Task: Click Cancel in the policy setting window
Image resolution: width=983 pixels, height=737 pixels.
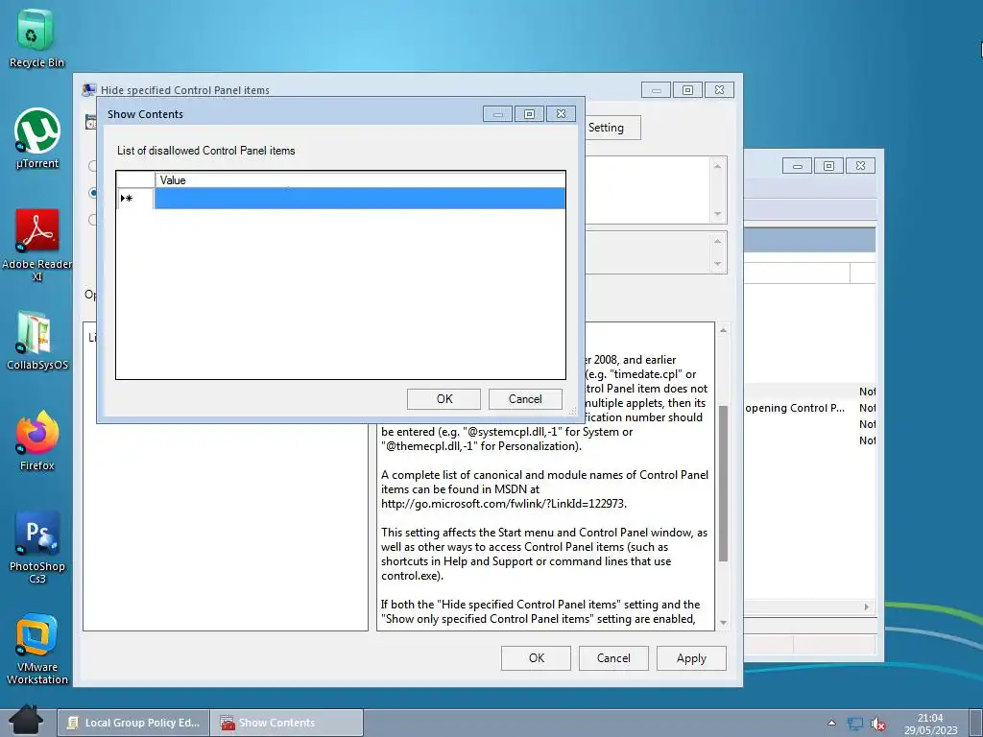Action: [613, 658]
